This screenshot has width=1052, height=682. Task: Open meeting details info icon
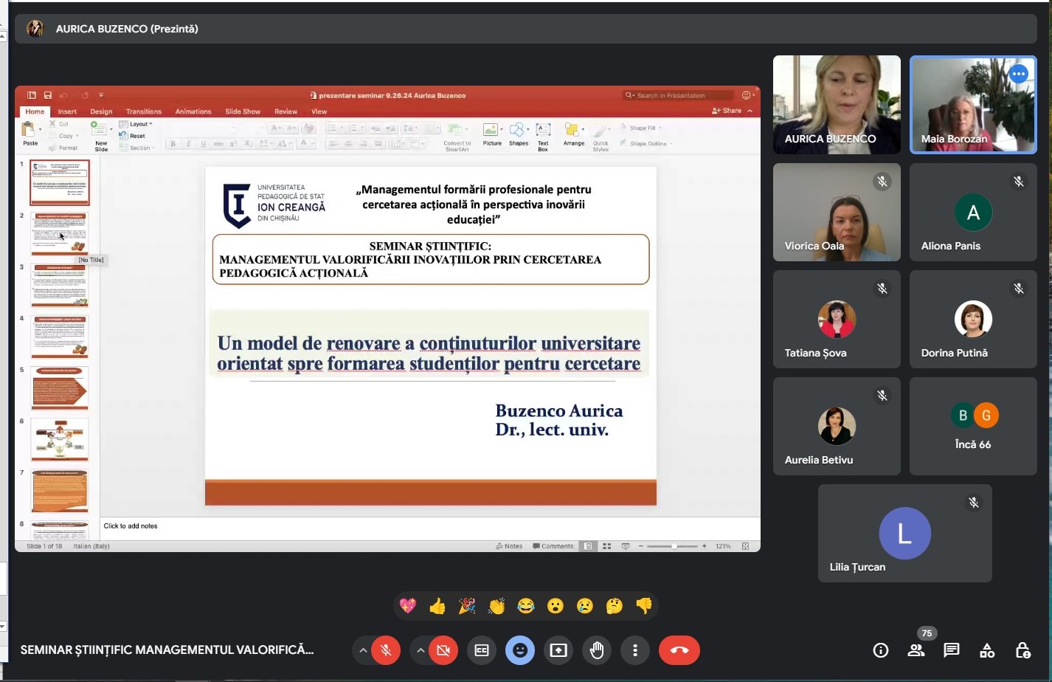[880, 650]
